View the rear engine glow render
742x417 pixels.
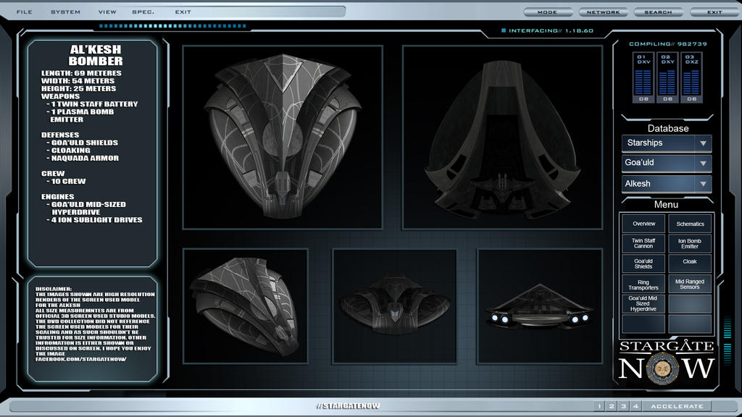[539, 306]
